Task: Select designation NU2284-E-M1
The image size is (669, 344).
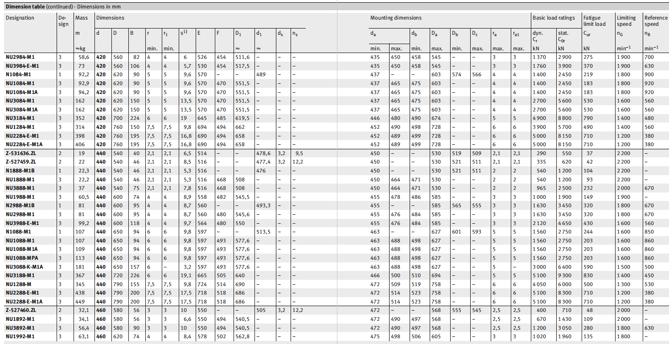Action: coord(22,135)
